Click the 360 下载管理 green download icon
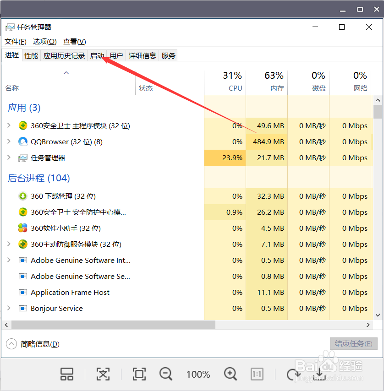This screenshot has height=391, width=384. (x=23, y=196)
